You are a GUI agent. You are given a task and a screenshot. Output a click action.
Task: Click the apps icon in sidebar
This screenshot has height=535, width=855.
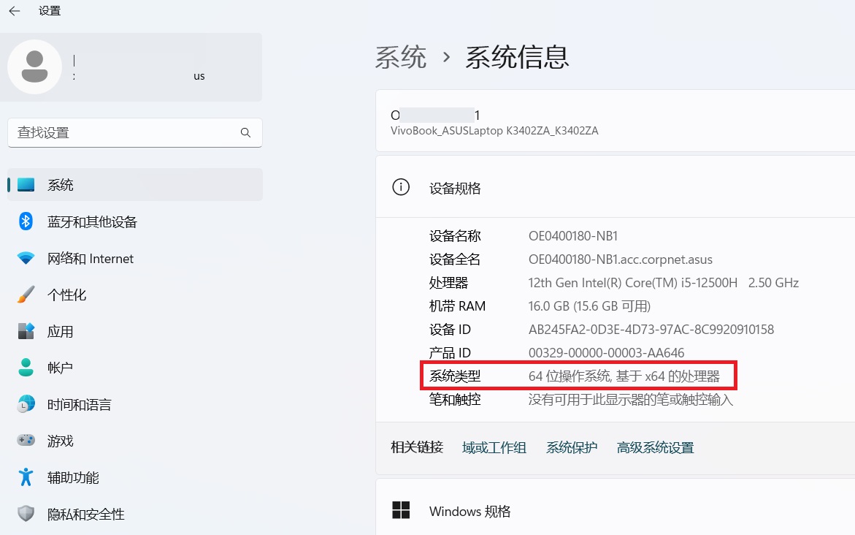[x=26, y=331]
